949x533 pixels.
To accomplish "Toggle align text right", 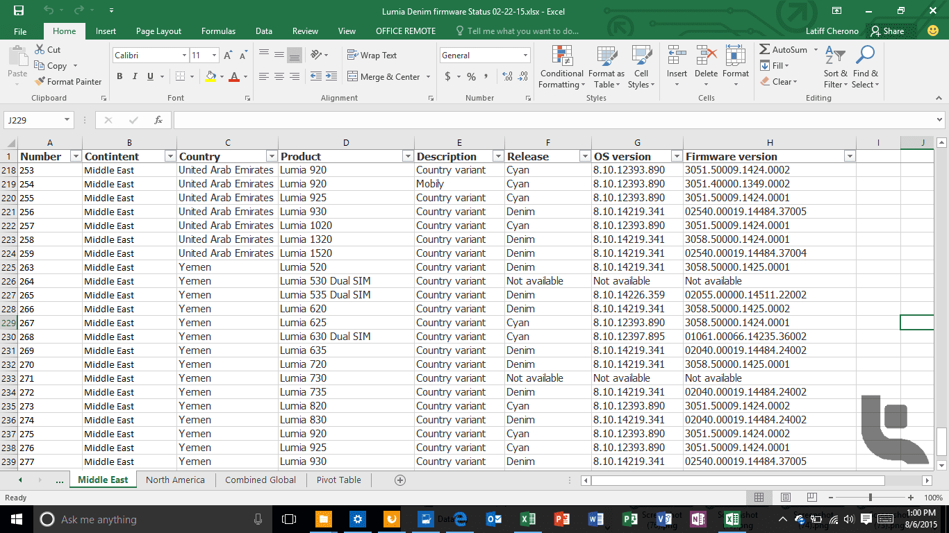I will [x=295, y=77].
